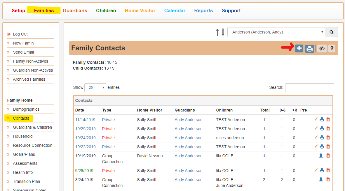This screenshot has width=345, height=191.
Task: Delete the 10/24/2019 contact row
Action: (328, 137)
